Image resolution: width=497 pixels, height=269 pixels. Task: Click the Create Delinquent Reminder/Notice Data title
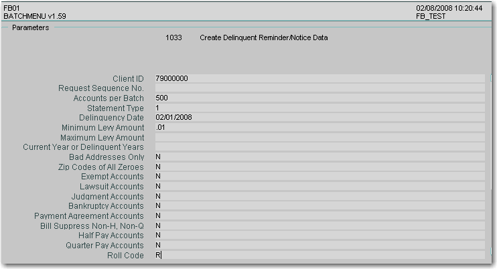click(263, 38)
